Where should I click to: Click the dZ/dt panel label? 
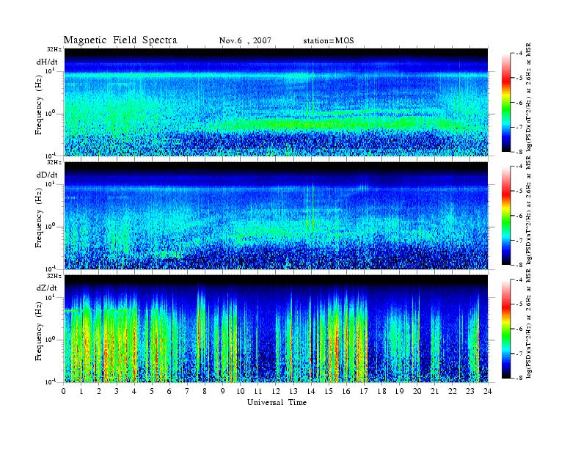click(x=47, y=288)
